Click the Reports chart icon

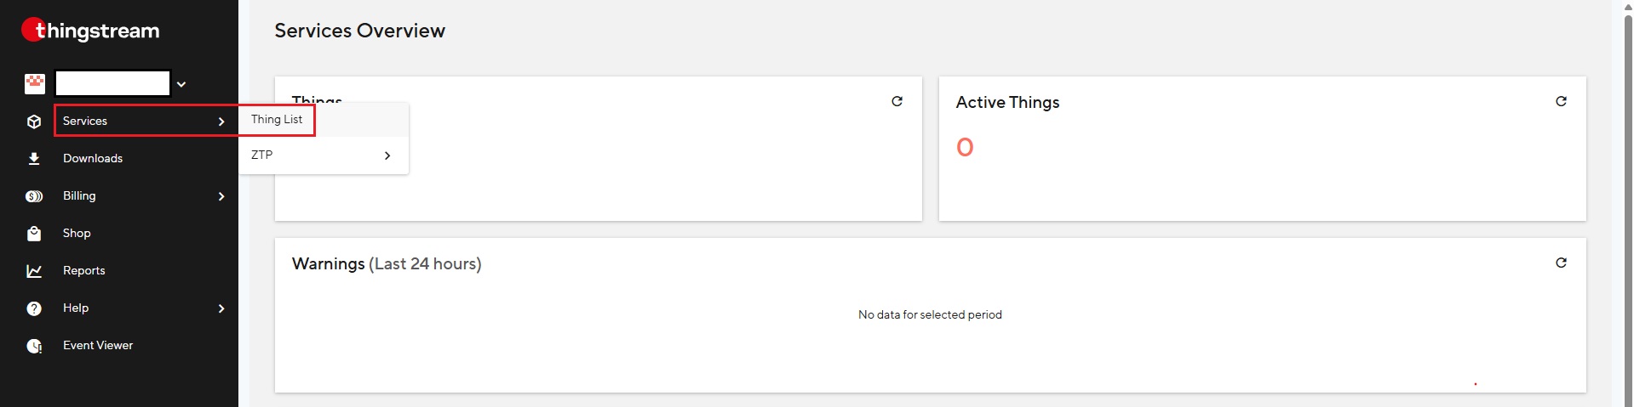point(34,271)
